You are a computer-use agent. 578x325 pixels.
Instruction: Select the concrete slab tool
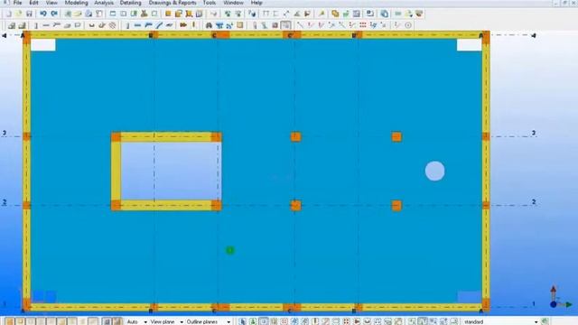67,25
